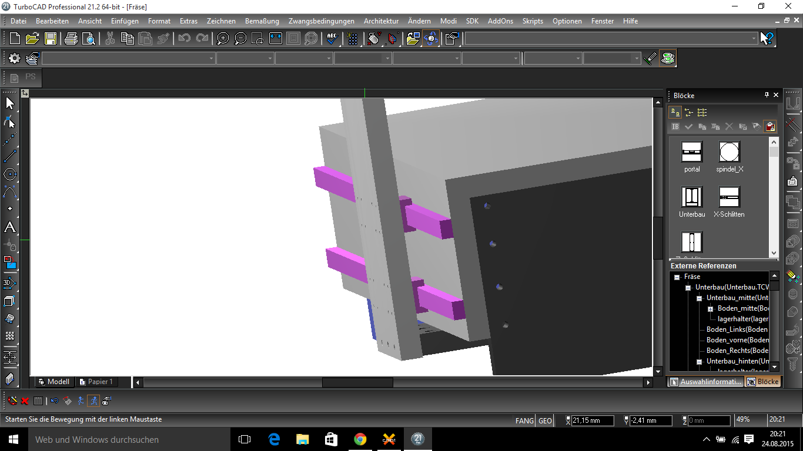Click the X coordinate field showing 21,15 mm

point(593,420)
